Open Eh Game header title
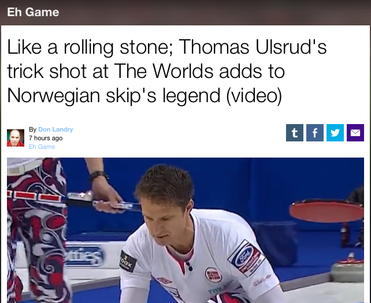The width and height of the screenshot is (371, 303). (x=33, y=12)
